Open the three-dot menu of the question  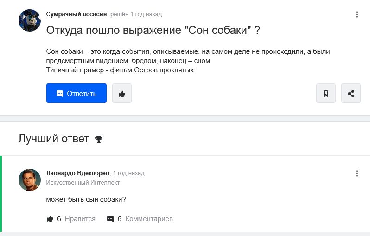357,14
